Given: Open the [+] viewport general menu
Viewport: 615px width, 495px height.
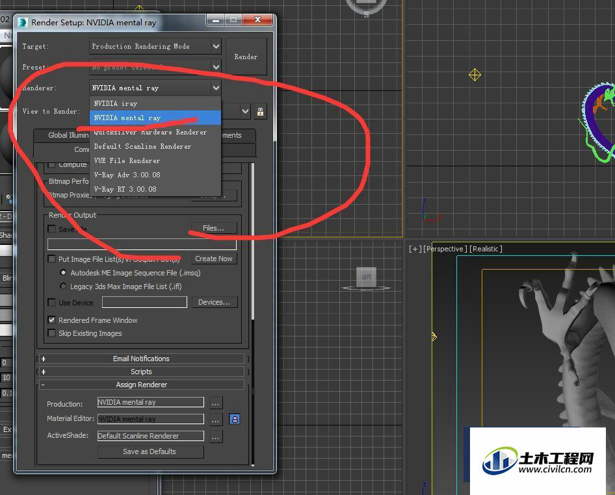Looking at the screenshot, I should (415, 249).
